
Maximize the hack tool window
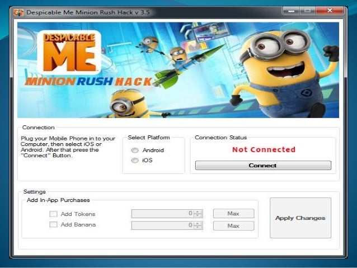click(x=307, y=11)
